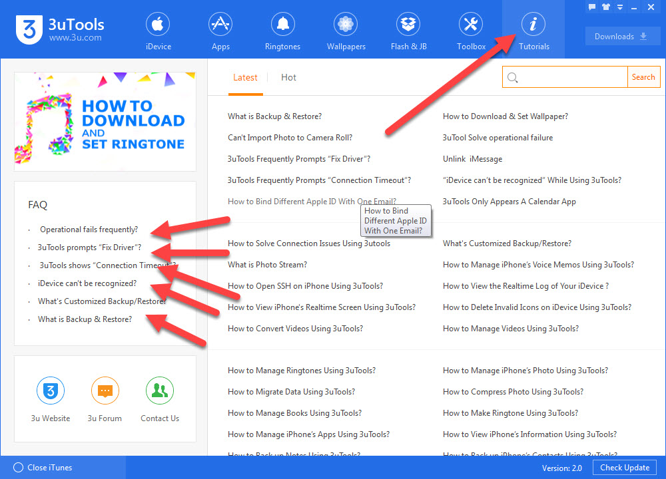Open '3uTools Frequently Prompts Connection Timeout?'
This screenshot has width=666, height=479.
click(x=320, y=180)
